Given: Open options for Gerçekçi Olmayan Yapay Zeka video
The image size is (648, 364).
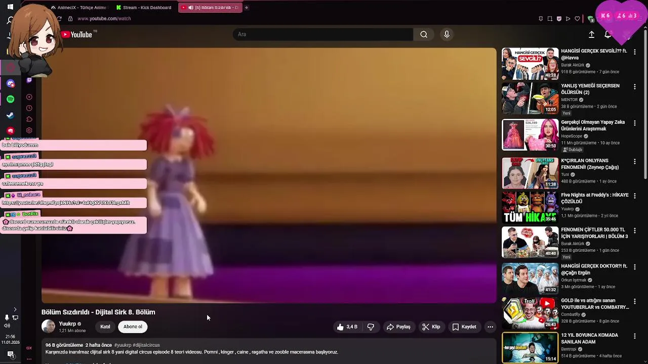Looking at the screenshot, I should point(634,123).
